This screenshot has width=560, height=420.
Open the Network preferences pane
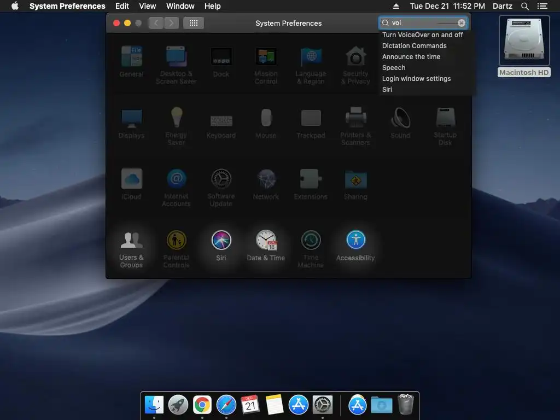tap(266, 184)
